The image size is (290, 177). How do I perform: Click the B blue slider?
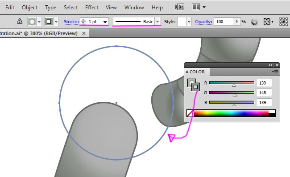tap(232, 102)
